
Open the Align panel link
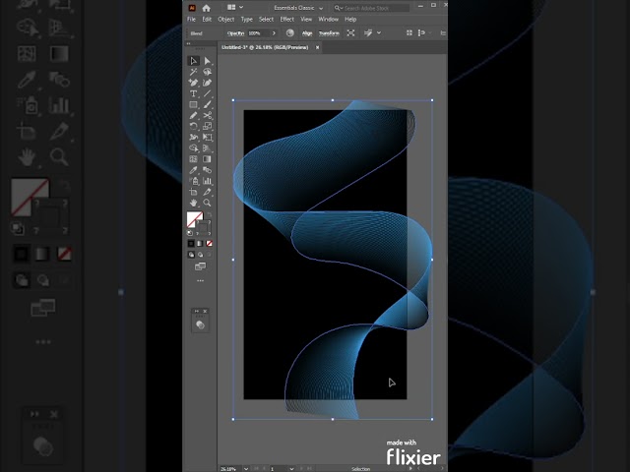(307, 33)
